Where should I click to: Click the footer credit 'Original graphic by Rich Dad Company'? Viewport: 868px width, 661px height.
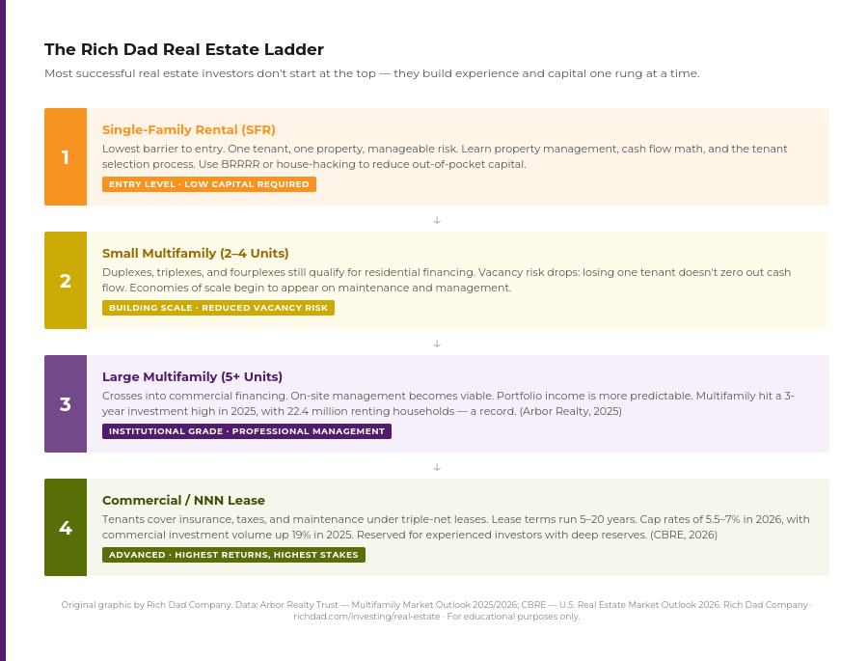(x=147, y=604)
